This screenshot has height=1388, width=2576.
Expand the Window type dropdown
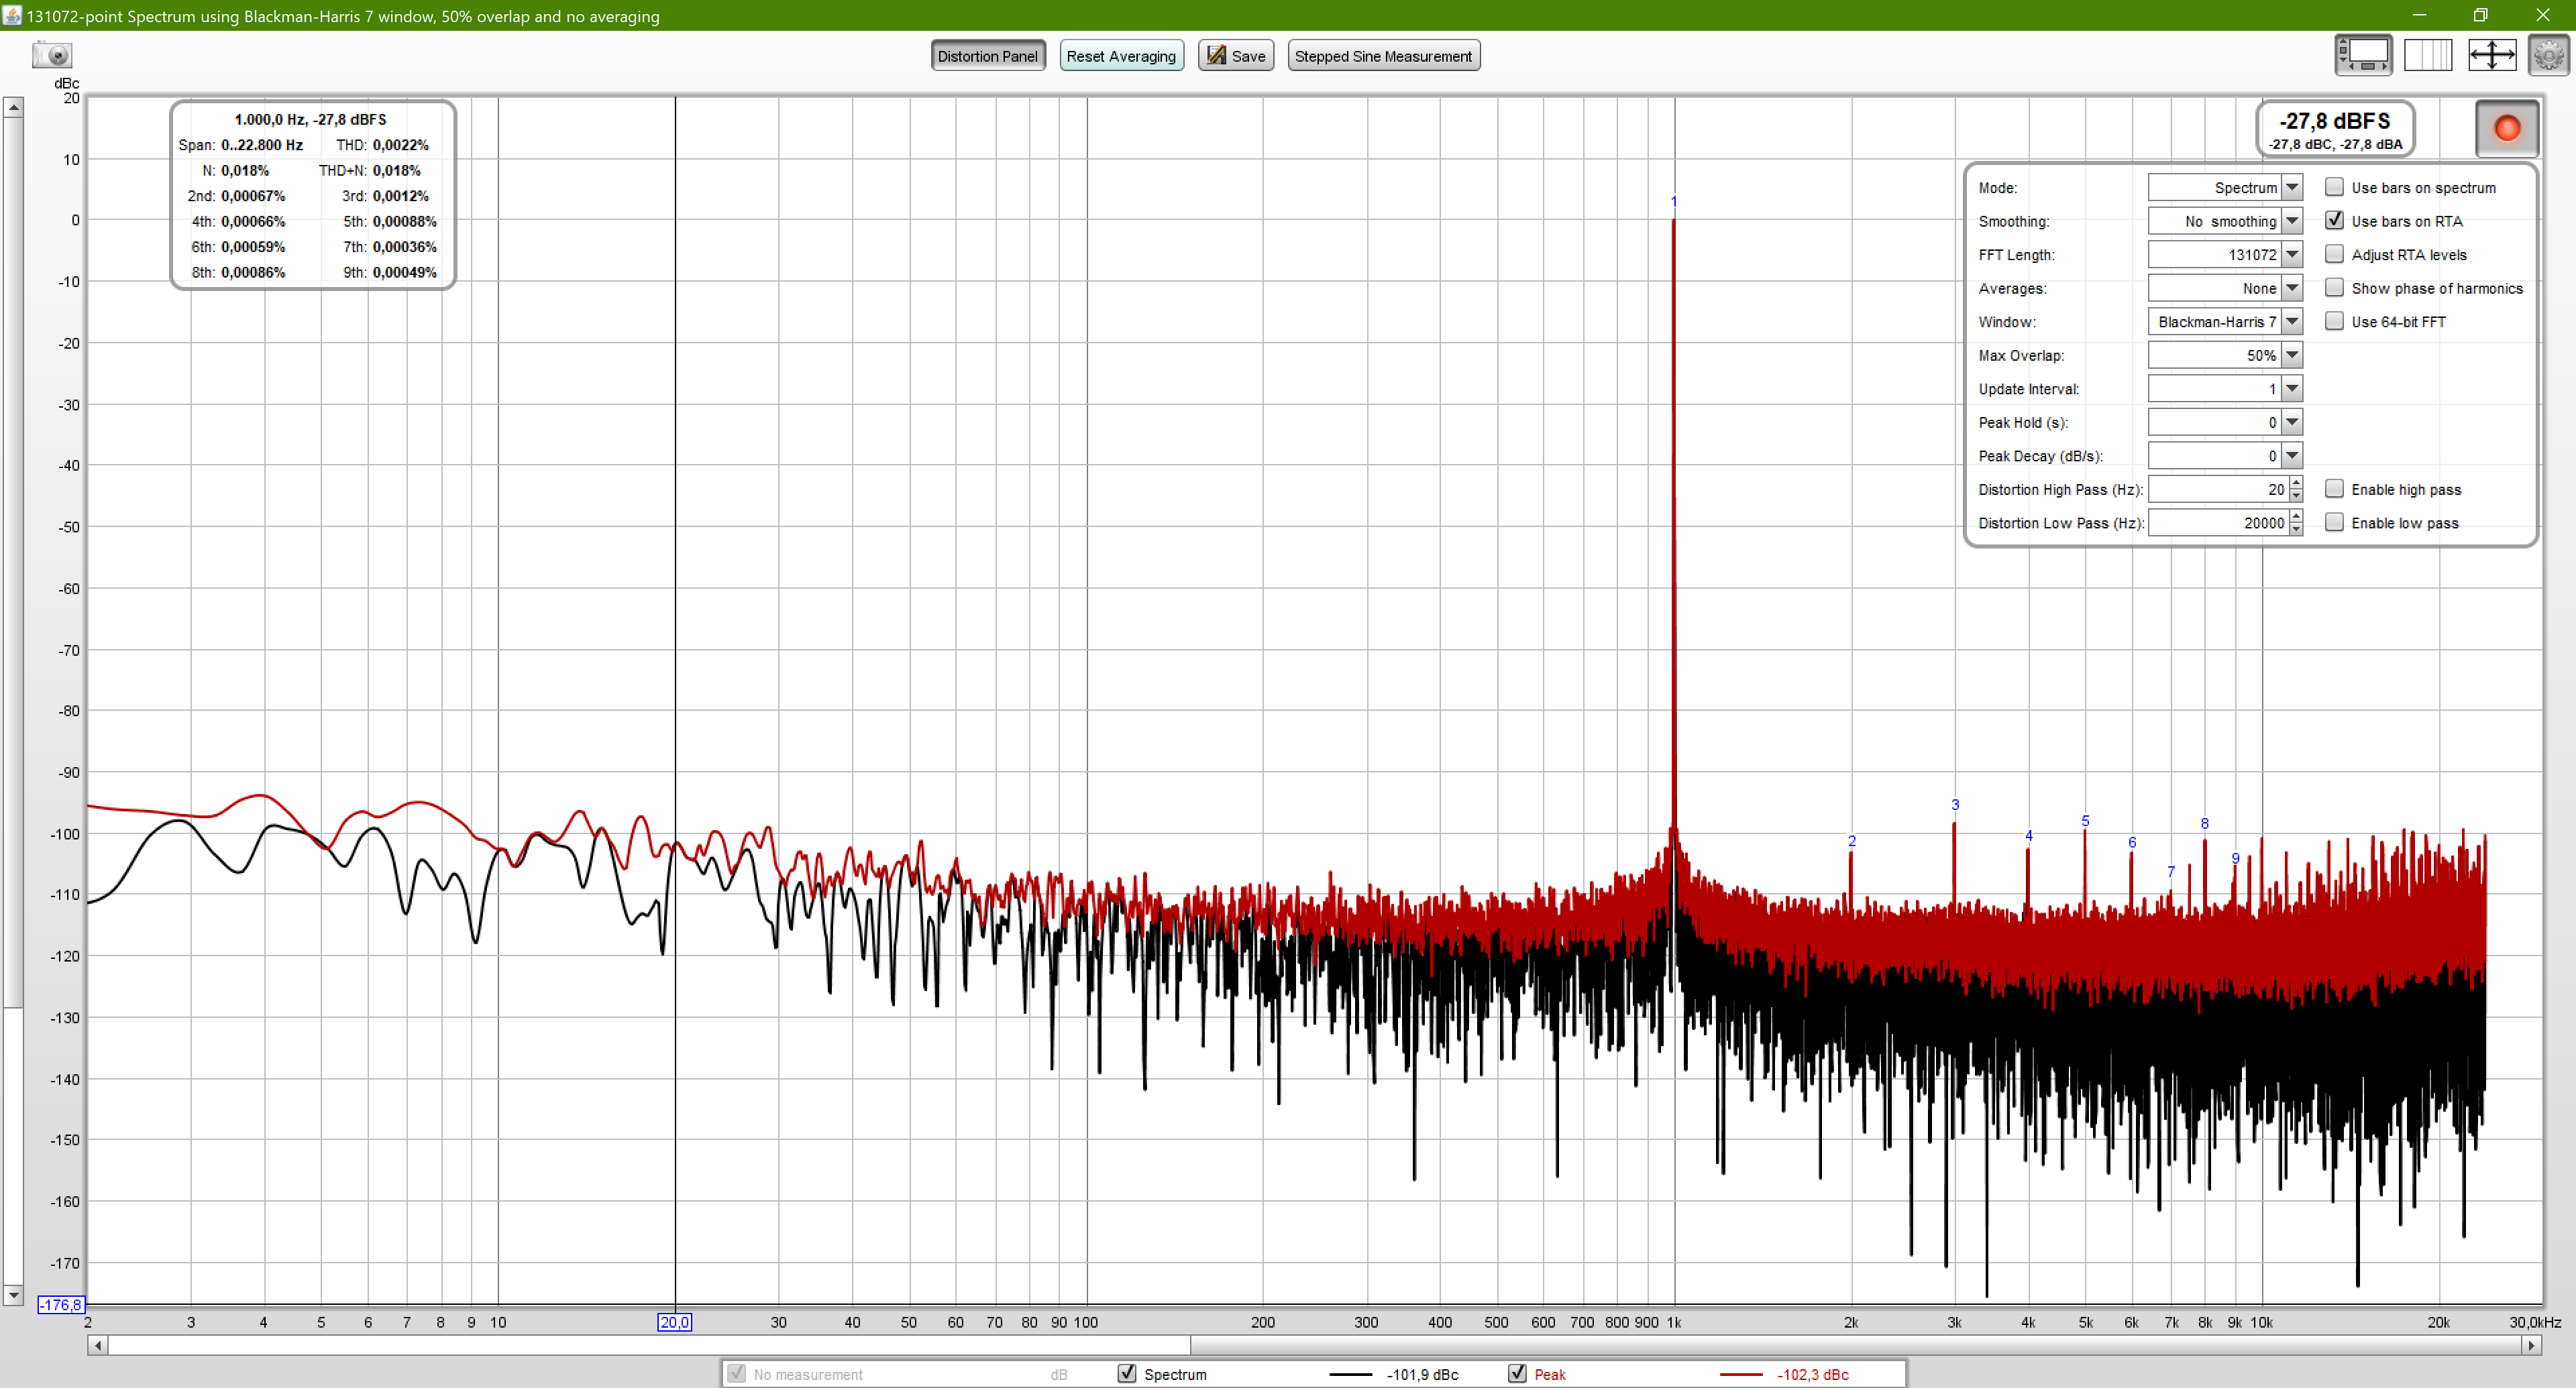pyautogui.click(x=2292, y=322)
